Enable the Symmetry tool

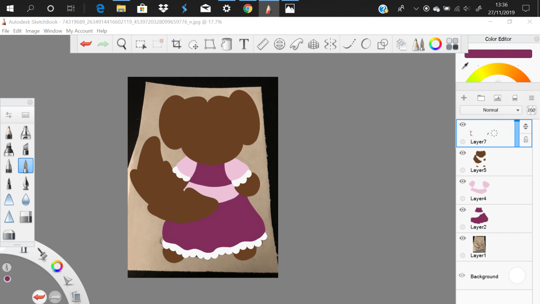330,44
